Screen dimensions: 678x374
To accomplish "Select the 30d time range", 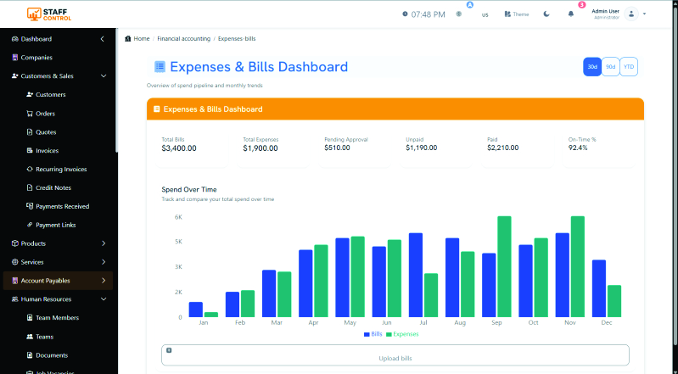I will [592, 67].
